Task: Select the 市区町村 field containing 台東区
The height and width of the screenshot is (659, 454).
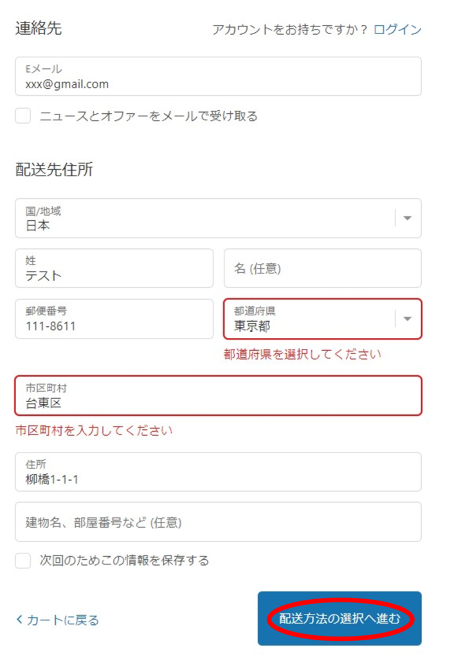Action: [x=219, y=396]
